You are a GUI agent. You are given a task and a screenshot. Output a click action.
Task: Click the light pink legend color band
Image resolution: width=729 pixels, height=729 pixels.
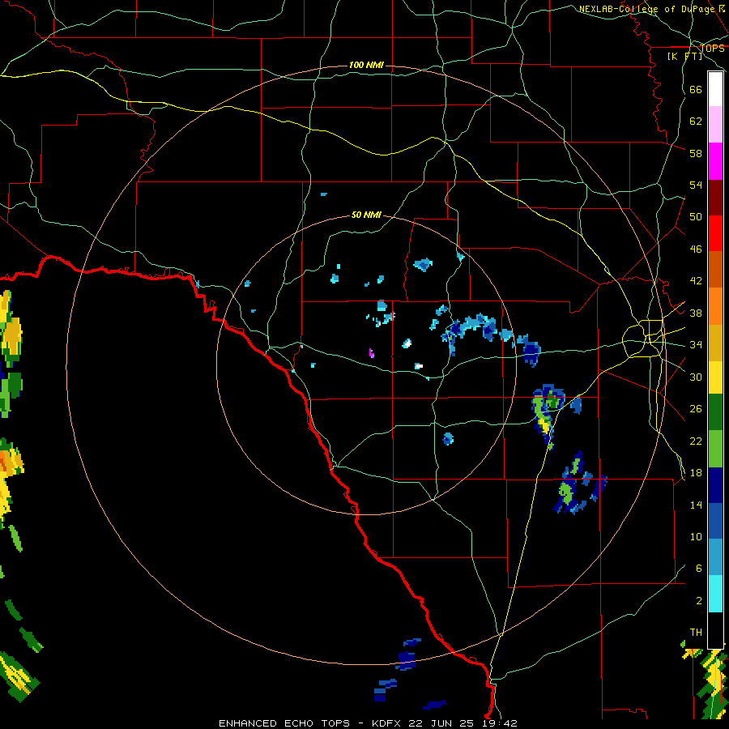(x=715, y=125)
